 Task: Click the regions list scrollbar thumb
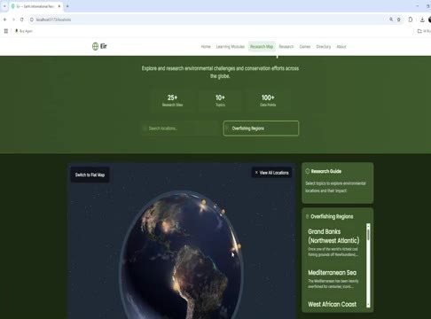pos(368,235)
